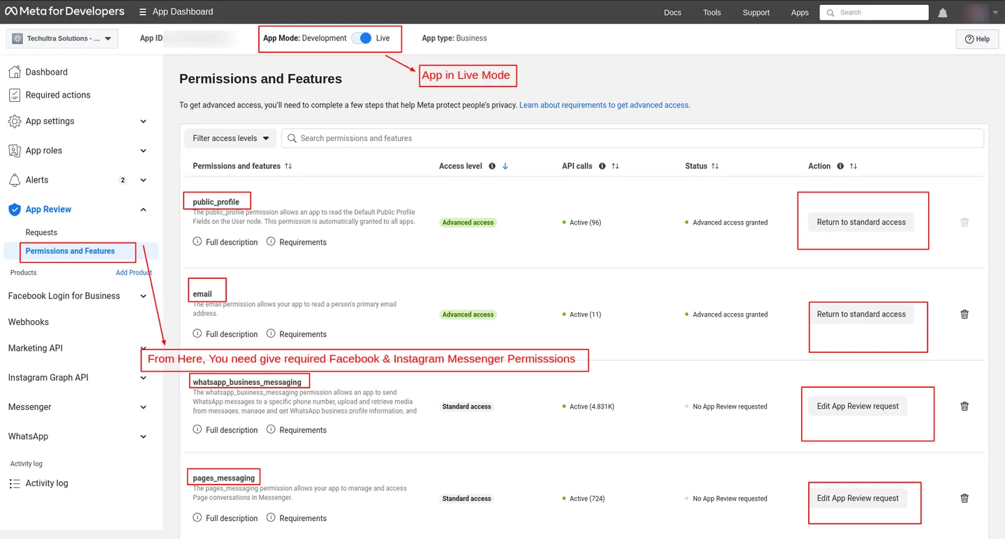Viewport: 1005px width, 539px height.
Task: Click the Dashboard home icon in sidebar
Action: point(14,72)
